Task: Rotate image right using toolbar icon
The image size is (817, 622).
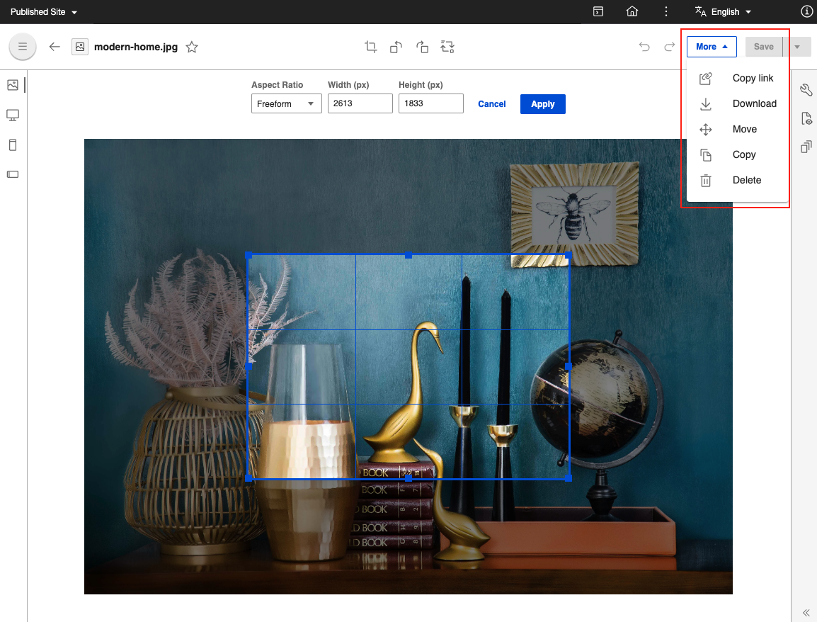Action: coord(422,47)
